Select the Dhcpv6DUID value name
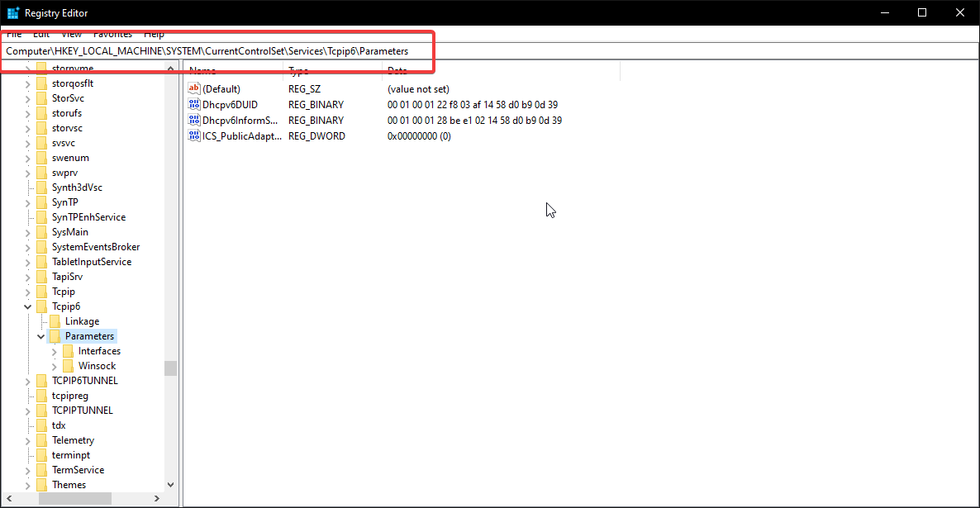The width and height of the screenshot is (980, 508). 230,104
